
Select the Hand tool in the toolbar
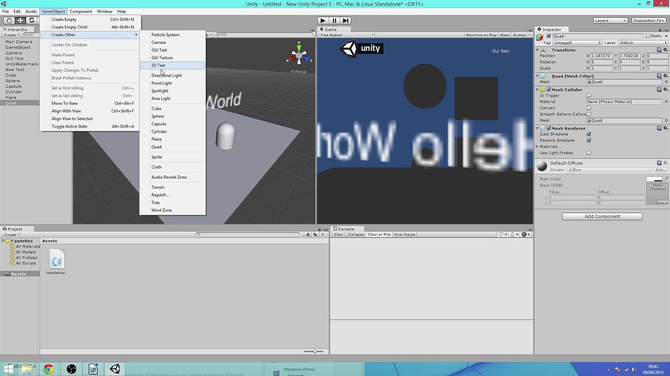pos(9,20)
